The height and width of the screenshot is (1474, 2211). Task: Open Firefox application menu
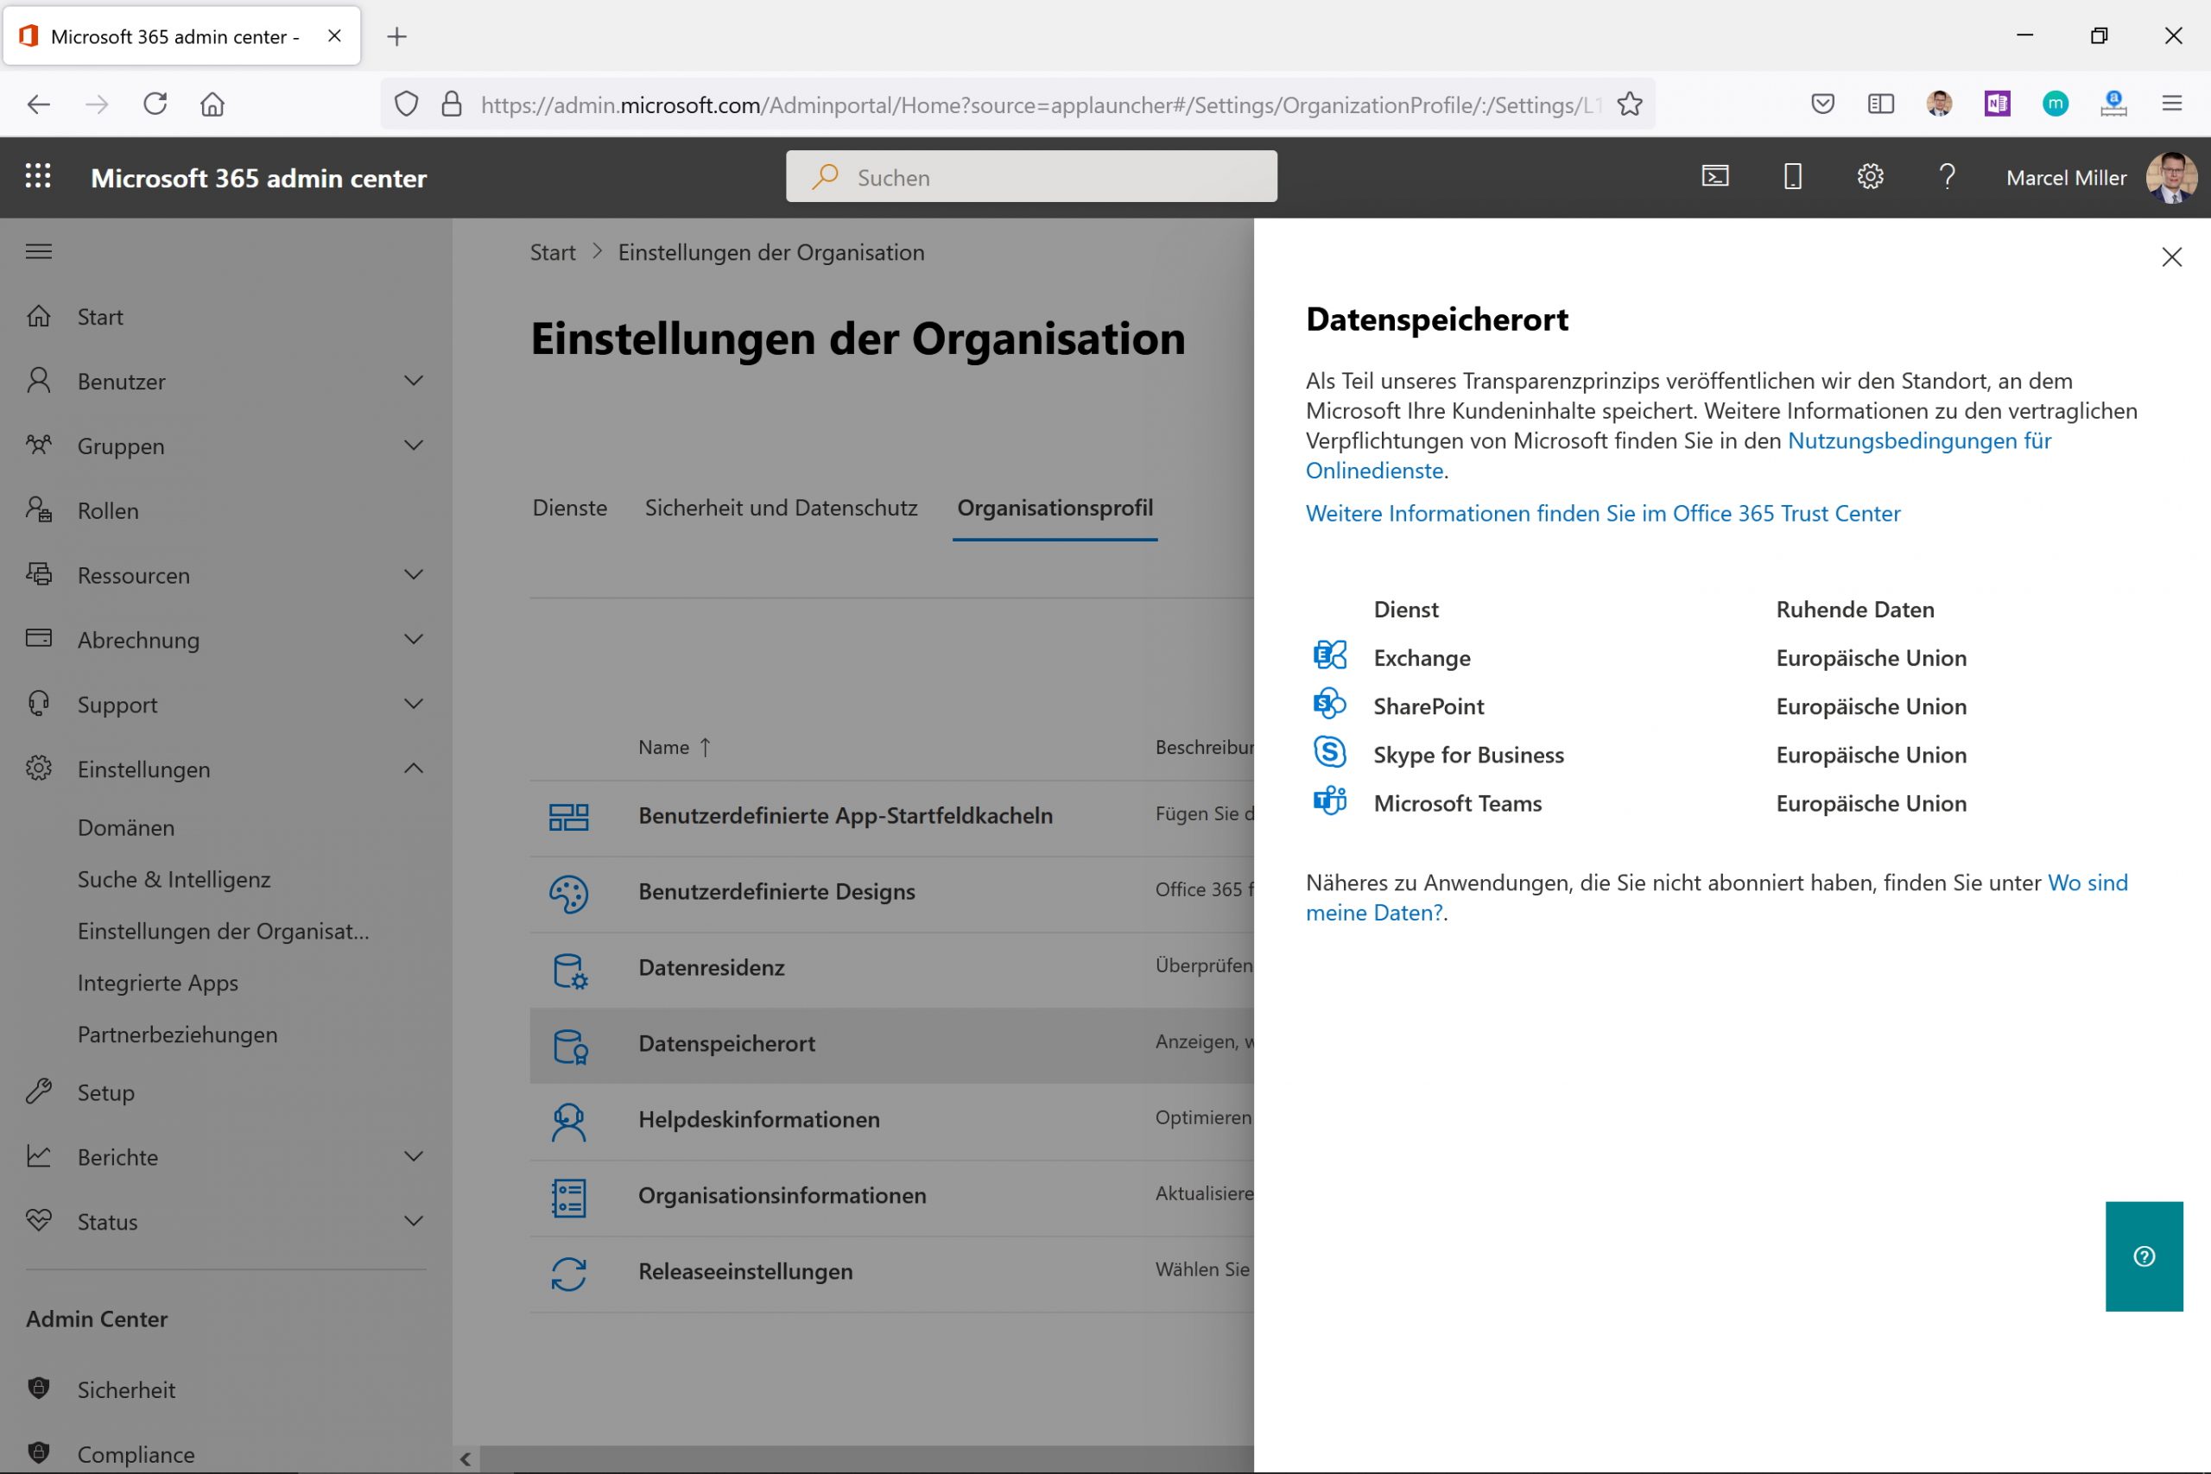click(2171, 104)
